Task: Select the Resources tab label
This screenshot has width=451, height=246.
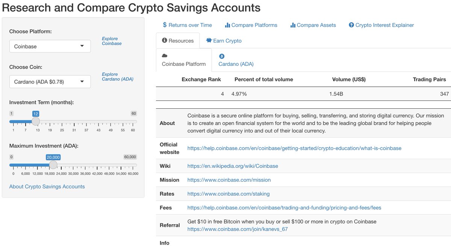Action: coord(181,41)
